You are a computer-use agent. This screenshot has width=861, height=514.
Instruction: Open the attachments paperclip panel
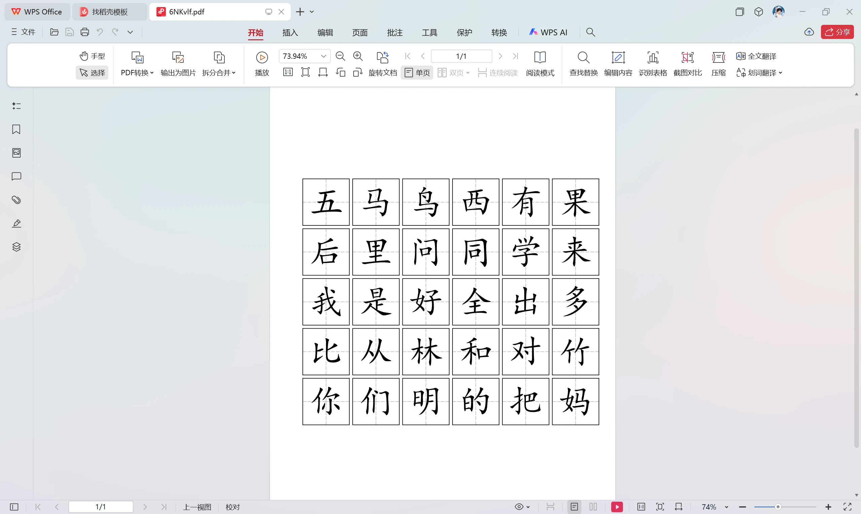point(16,200)
